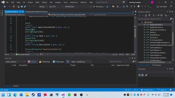Open Live Share
Image resolution: width=175 pixels, height=98 pixels.
coord(162,7)
